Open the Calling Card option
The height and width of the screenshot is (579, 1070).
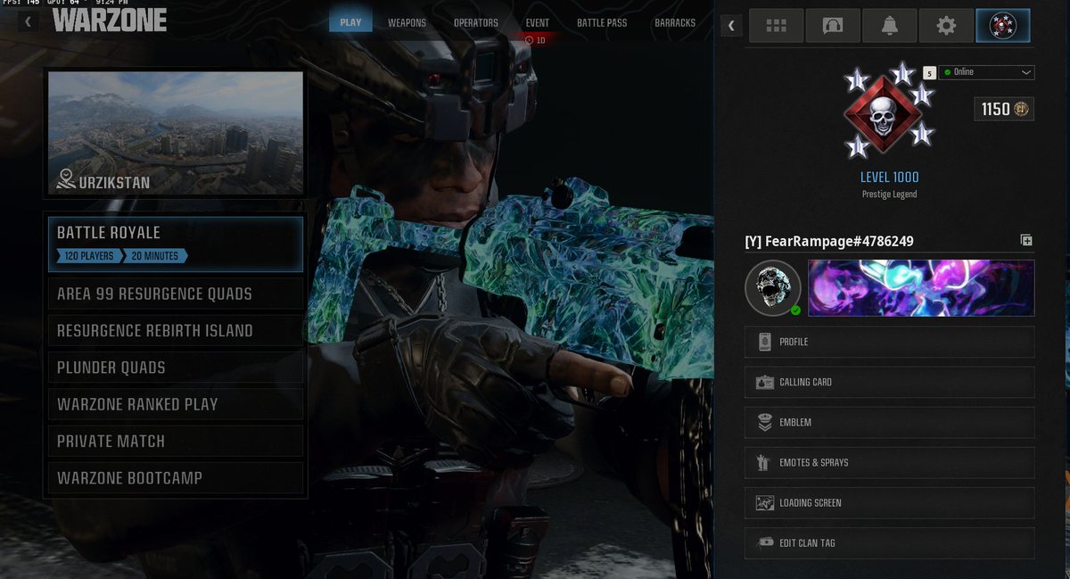(889, 382)
